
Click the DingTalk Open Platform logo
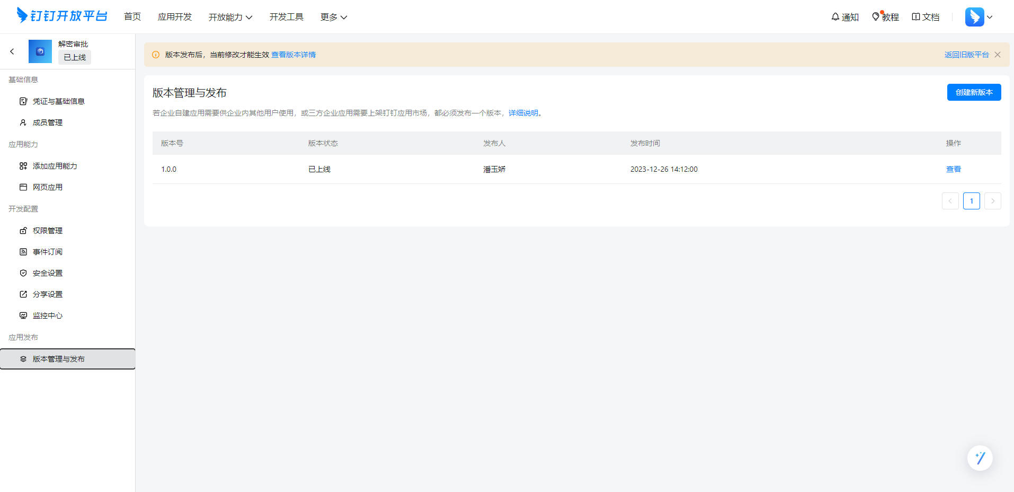62,16
